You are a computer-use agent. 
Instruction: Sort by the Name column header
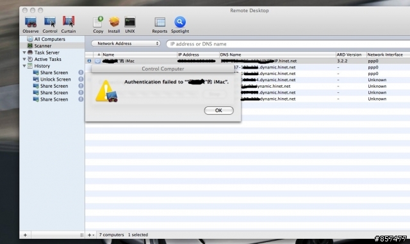139,54
